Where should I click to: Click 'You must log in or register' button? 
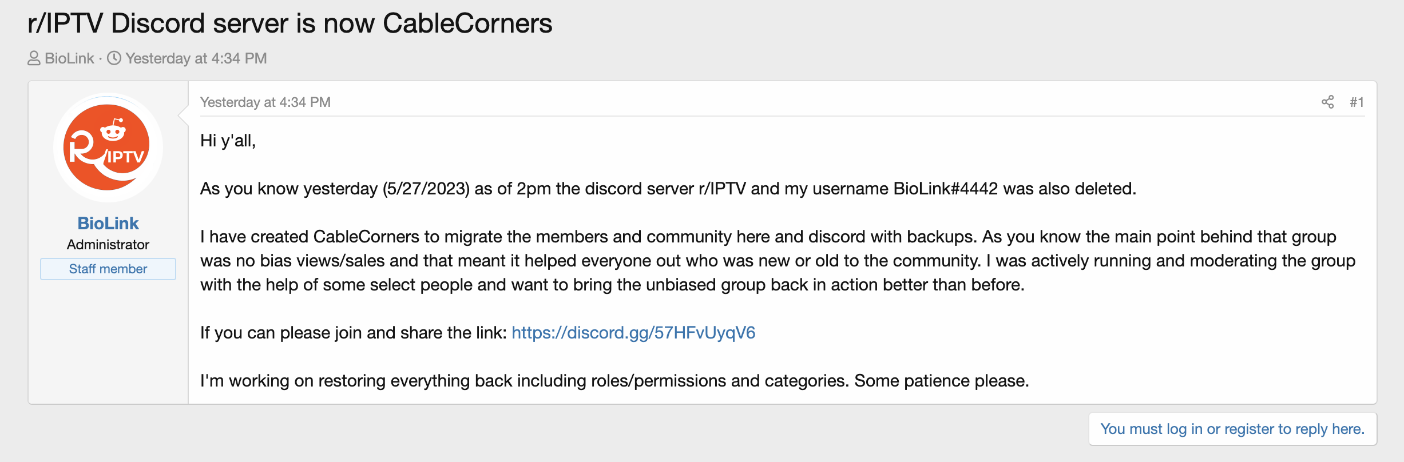[x=1232, y=429]
